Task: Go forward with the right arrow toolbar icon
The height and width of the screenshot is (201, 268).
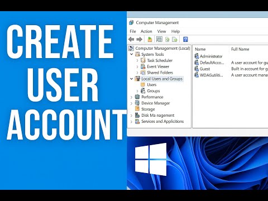Action: [139, 39]
